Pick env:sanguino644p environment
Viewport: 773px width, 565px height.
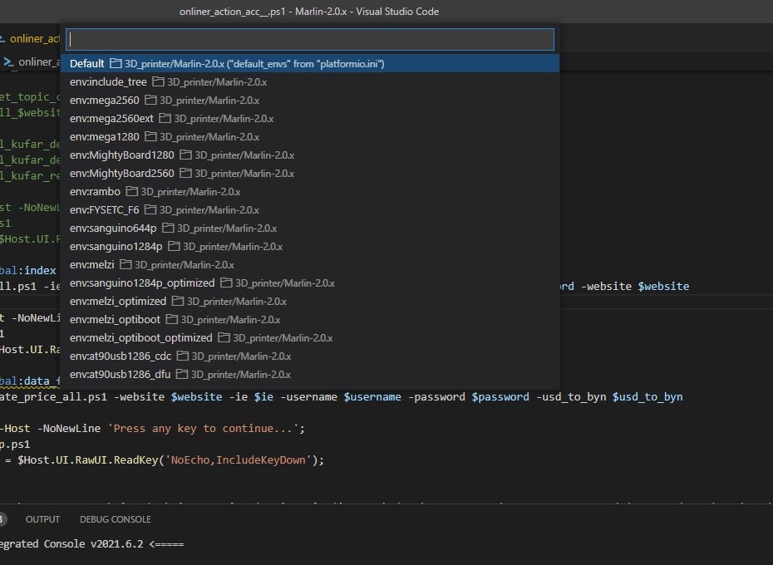coord(310,228)
